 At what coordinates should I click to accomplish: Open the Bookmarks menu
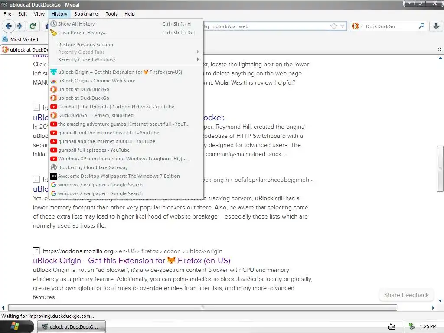click(86, 14)
